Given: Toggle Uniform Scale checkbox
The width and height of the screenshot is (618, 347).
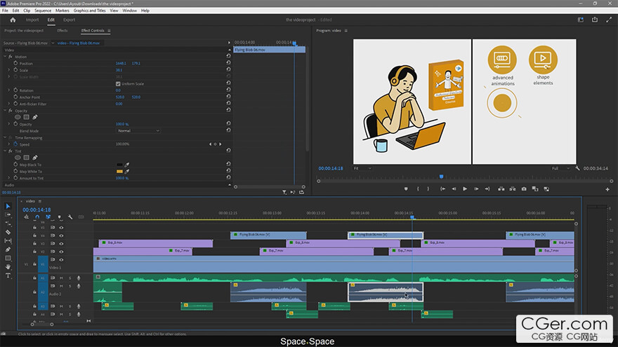Looking at the screenshot, I should point(118,84).
